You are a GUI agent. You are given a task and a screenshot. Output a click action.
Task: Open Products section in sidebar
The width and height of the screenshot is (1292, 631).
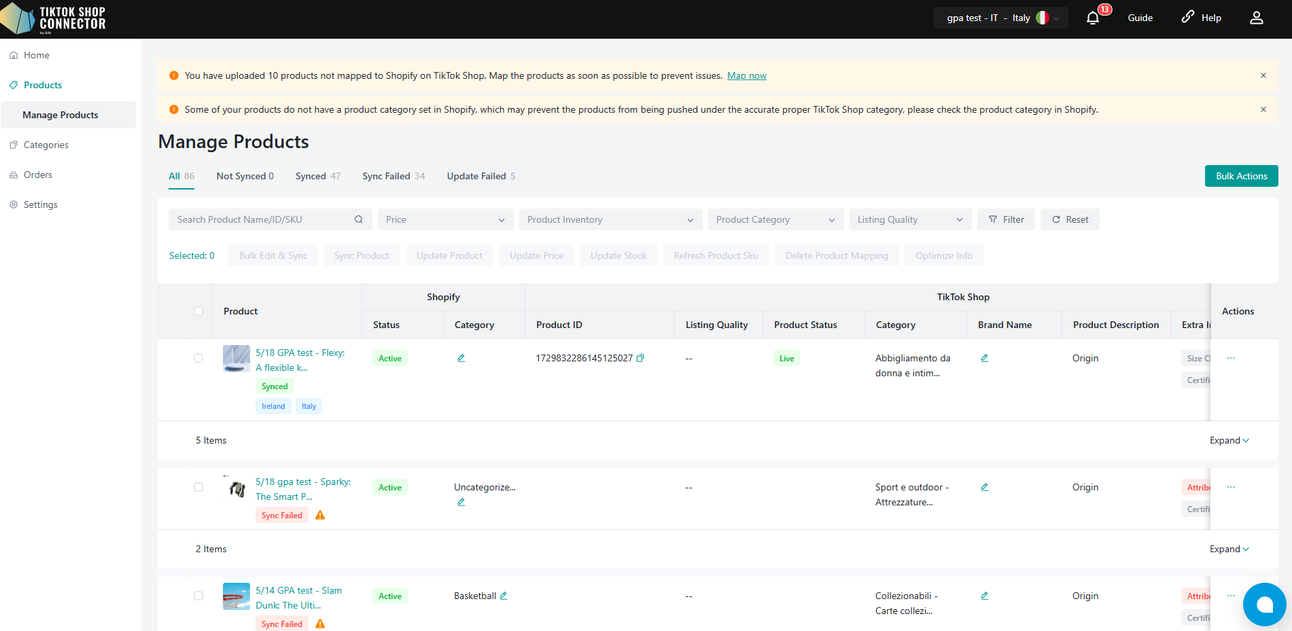[43, 85]
